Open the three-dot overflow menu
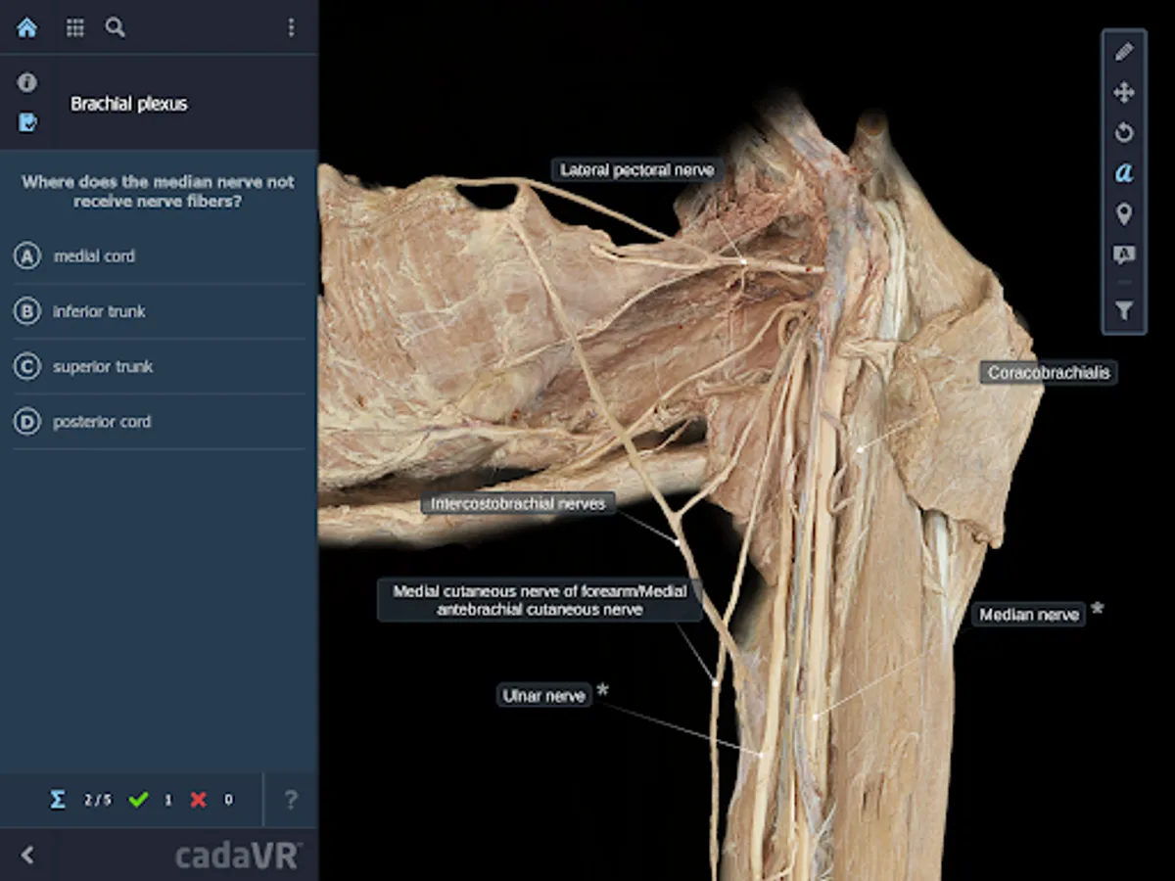The height and width of the screenshot is (881, 1175). tap(291, 27)
